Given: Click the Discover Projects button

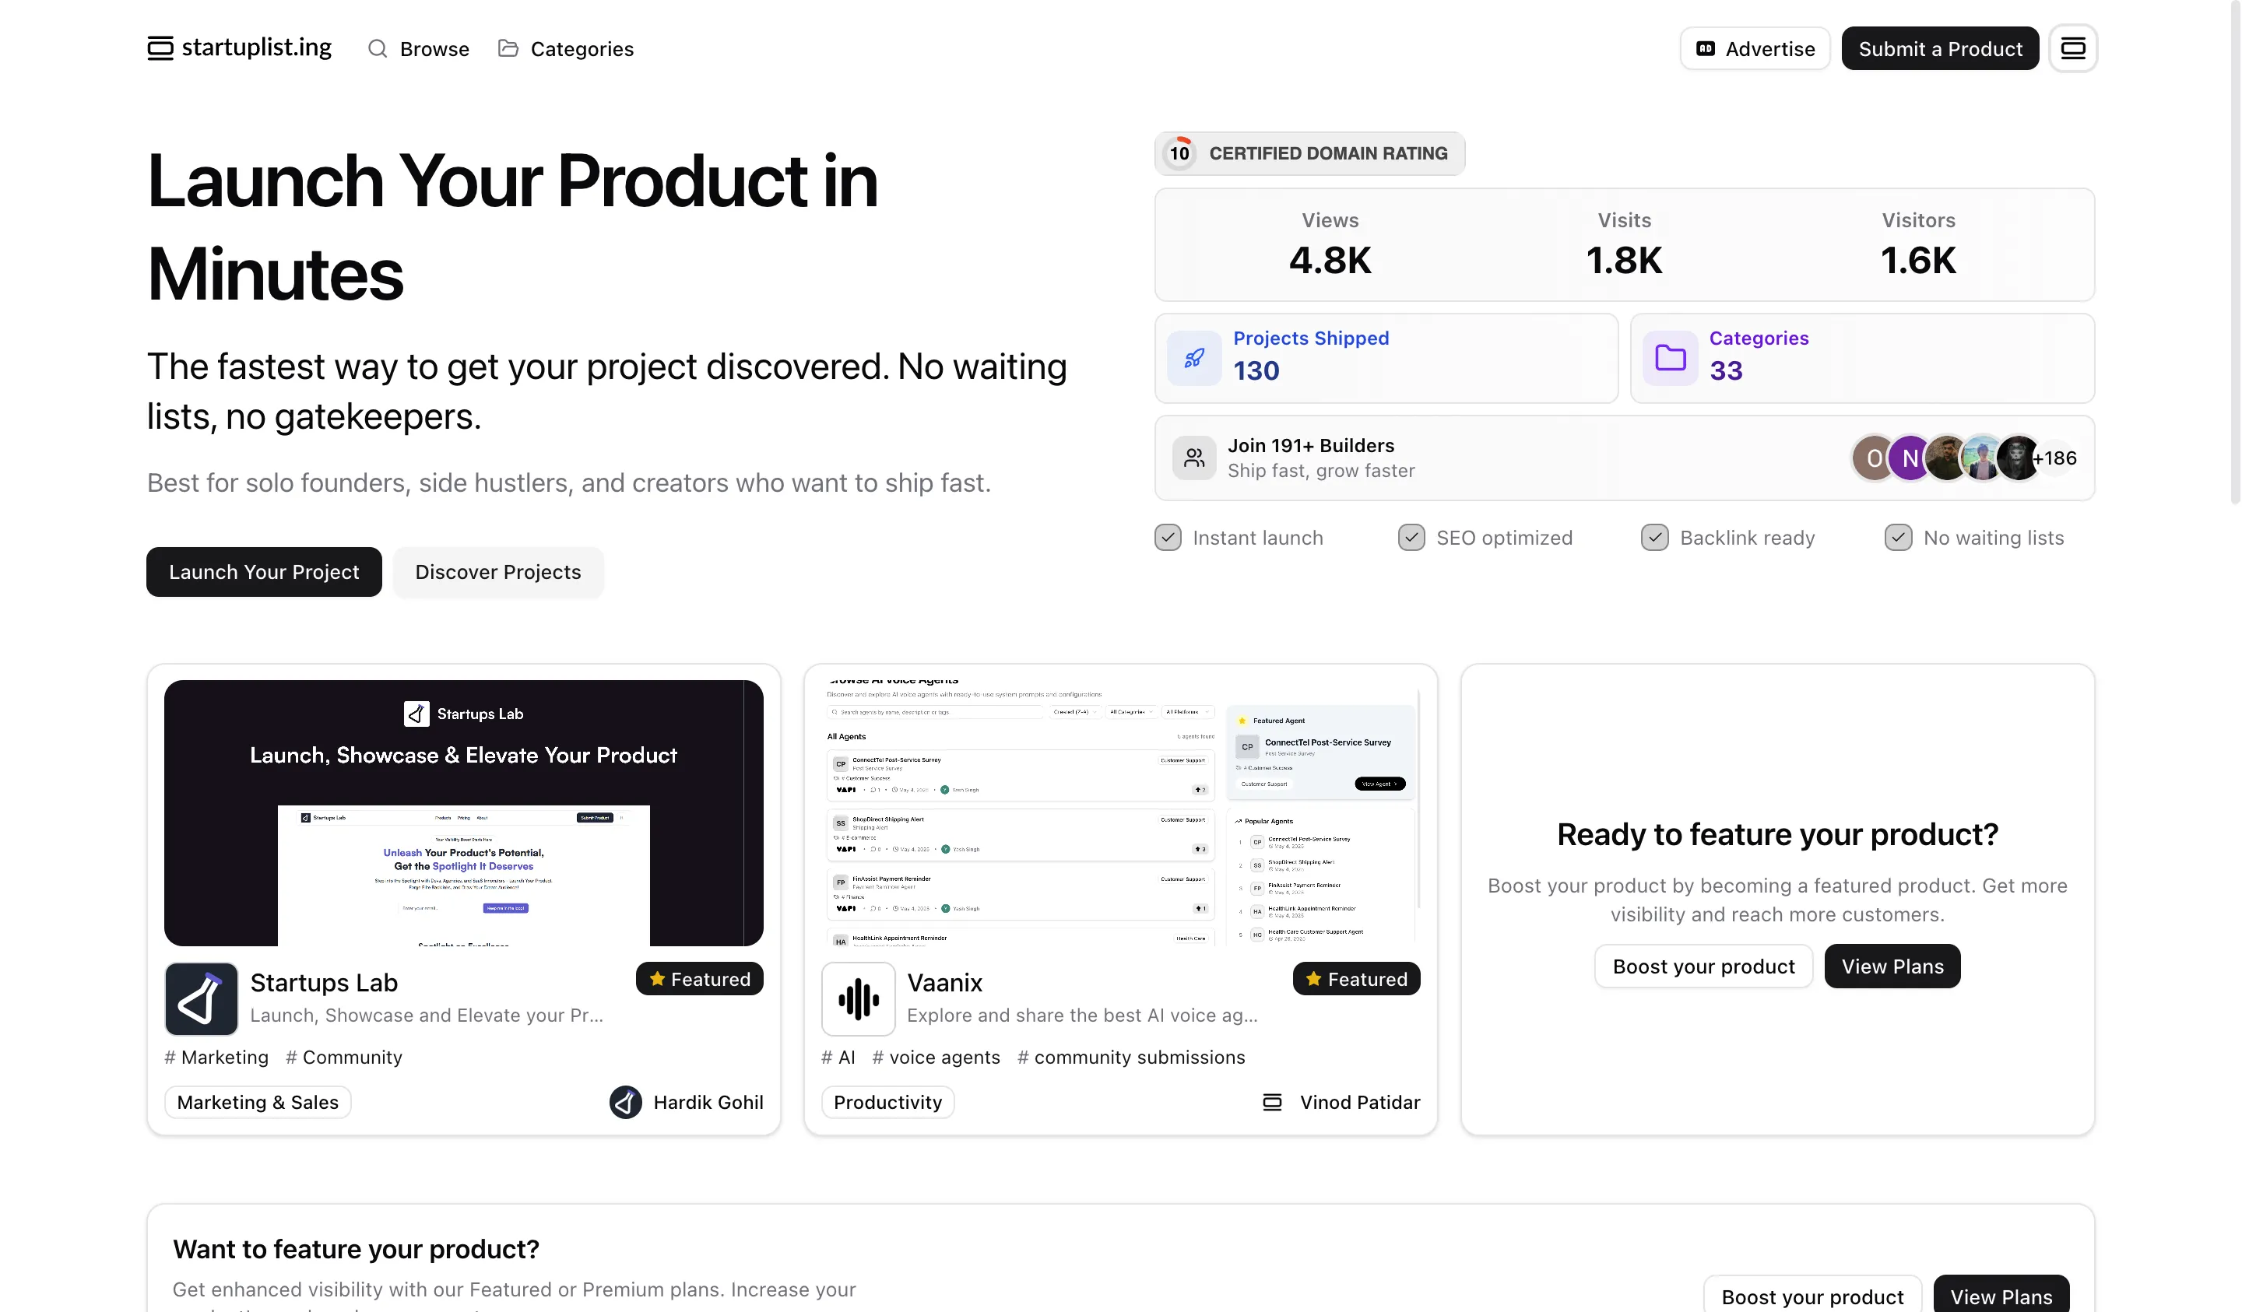Looking at the screenshot, I should click(x=497, y=572).
